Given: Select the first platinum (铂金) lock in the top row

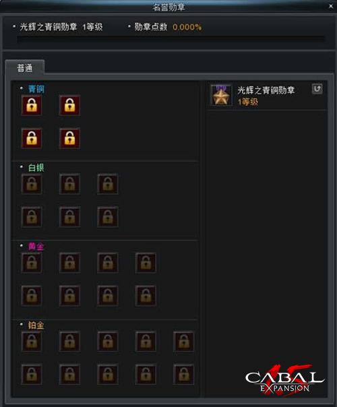Looking at the screenshot, I should click(x=32, y=342).
